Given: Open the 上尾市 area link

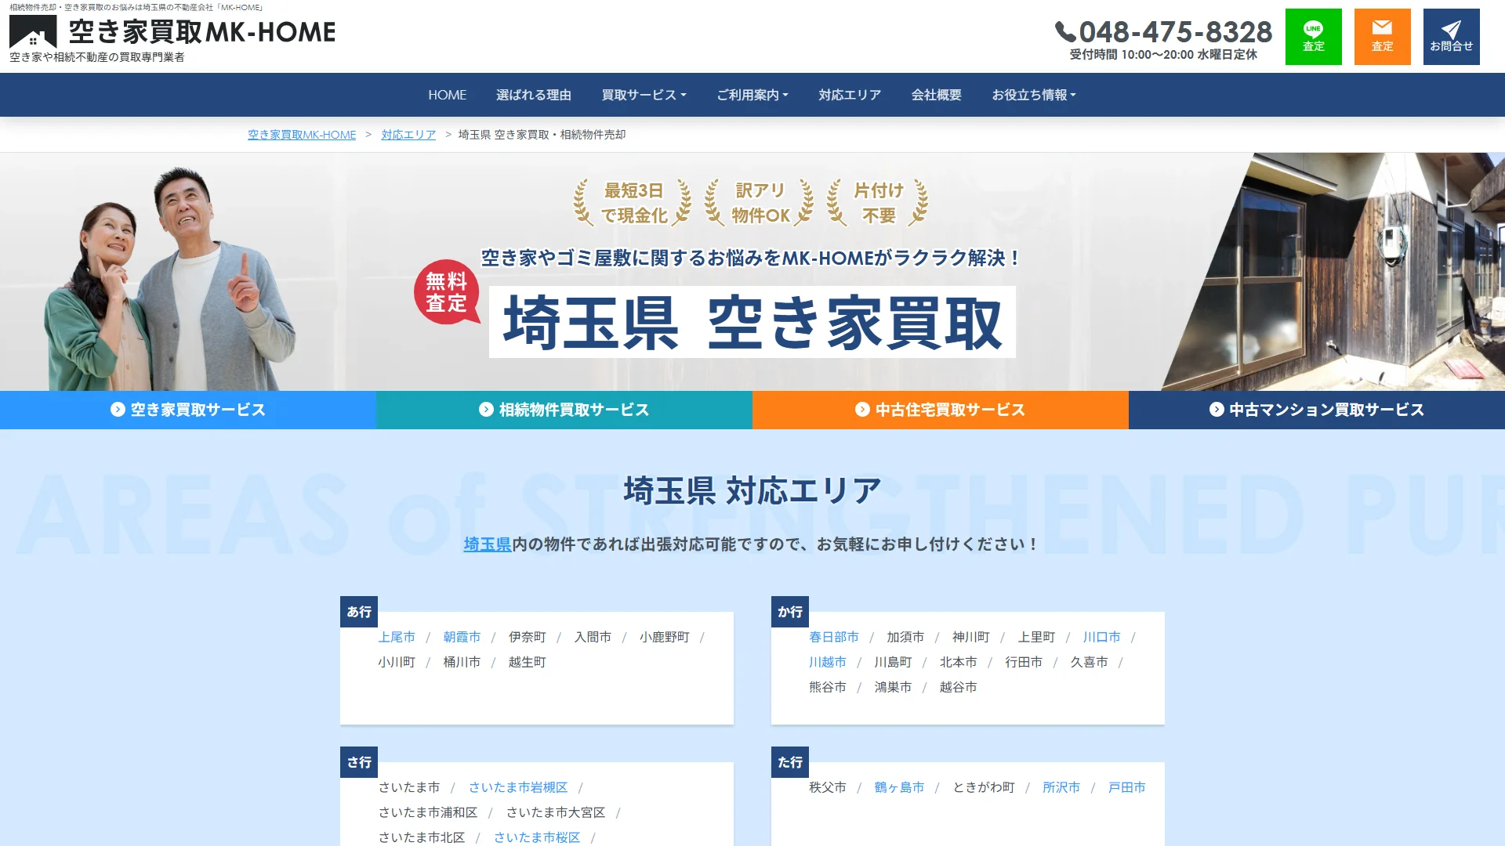Looking at the screenshot, I should pos(397,637).
